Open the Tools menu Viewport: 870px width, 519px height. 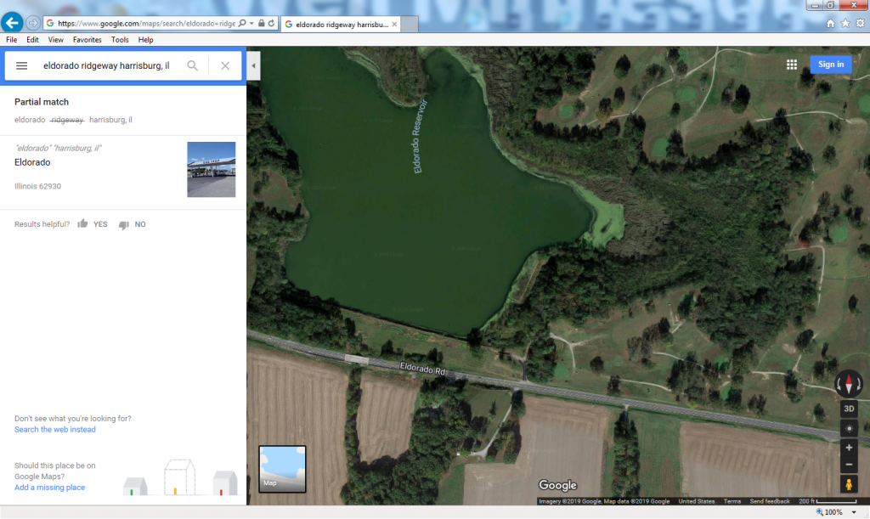120,40
